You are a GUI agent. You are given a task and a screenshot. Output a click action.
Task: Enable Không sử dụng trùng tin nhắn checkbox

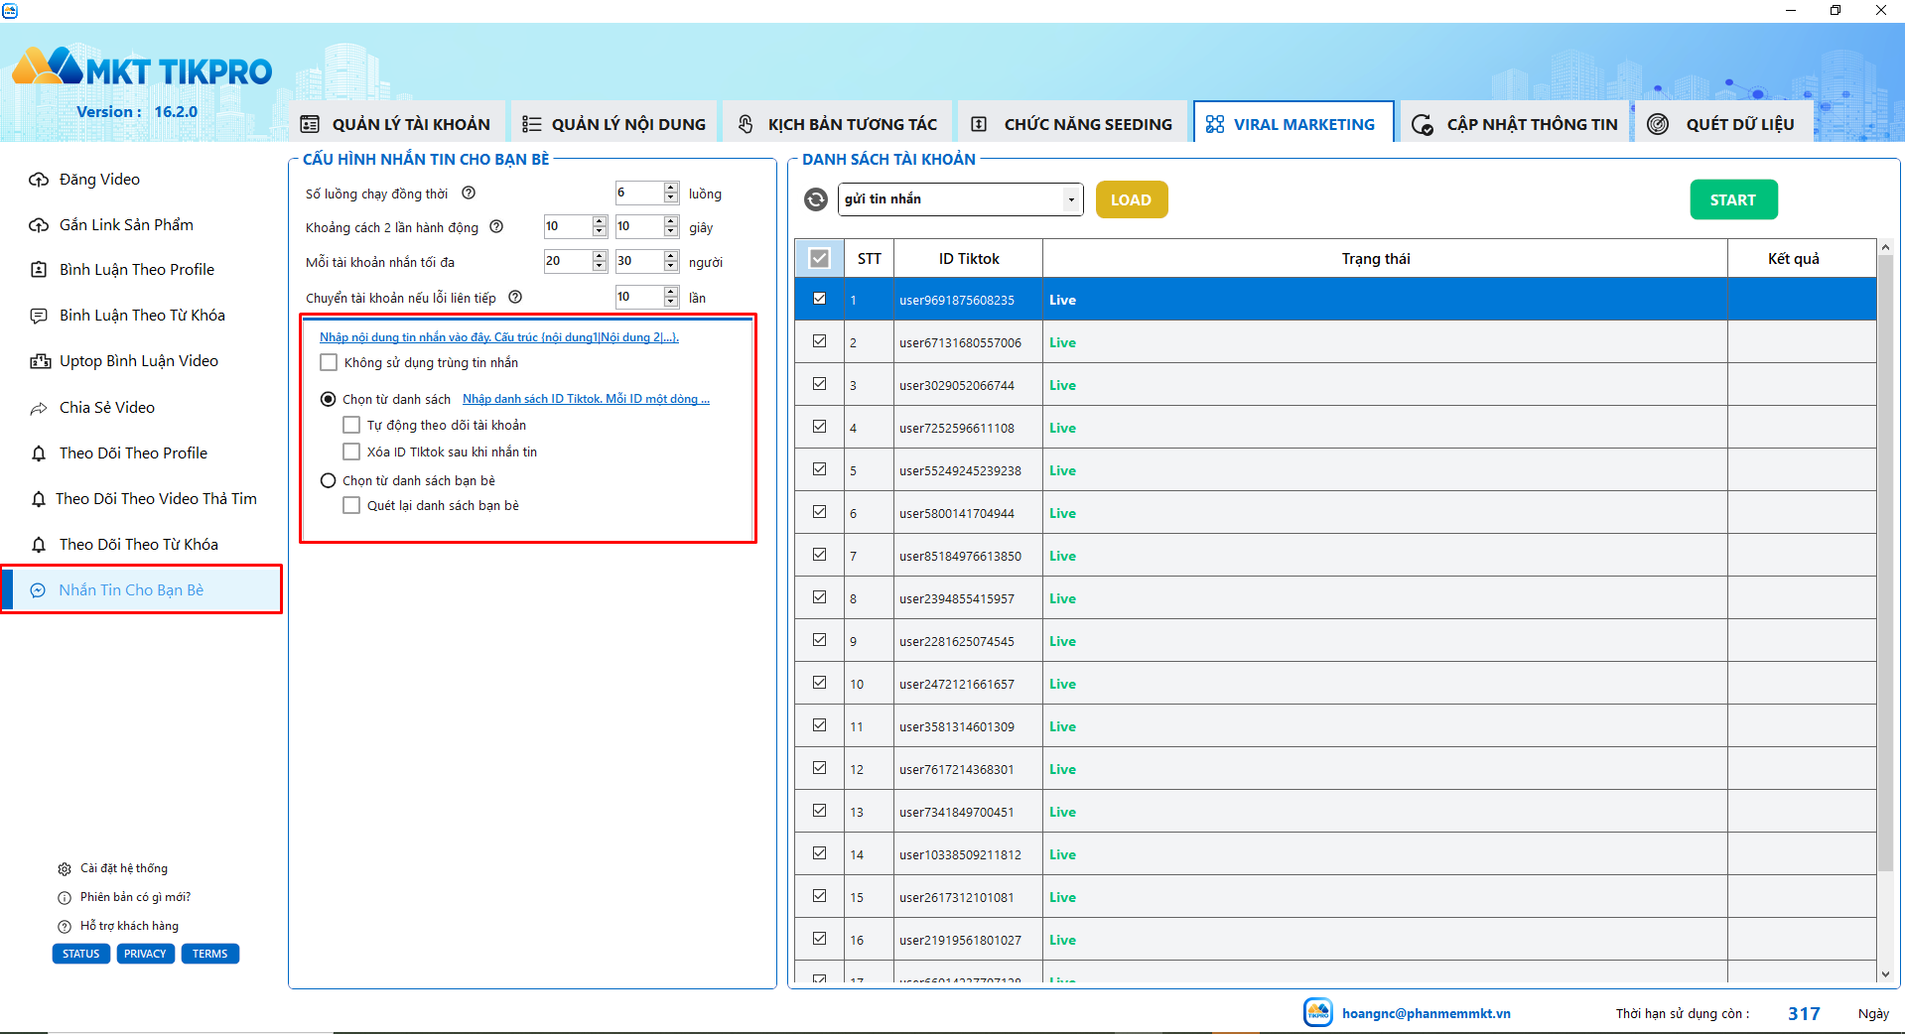[329, 362]
